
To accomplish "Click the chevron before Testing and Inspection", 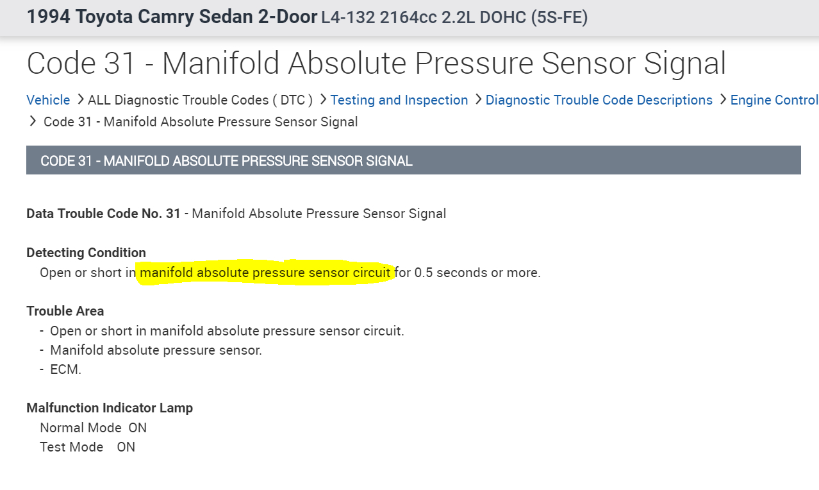I will click(x=323, y=99).
